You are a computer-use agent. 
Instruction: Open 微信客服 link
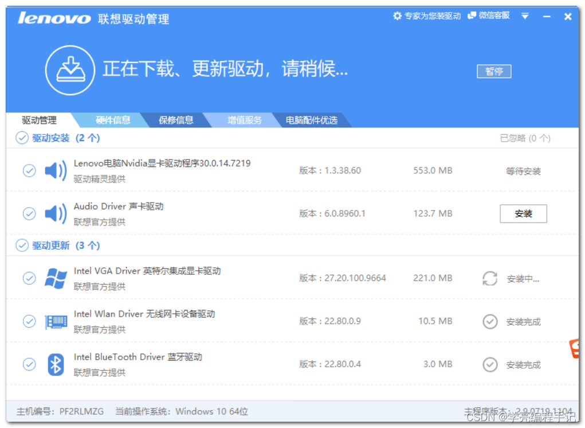click(x=494, y=15)
